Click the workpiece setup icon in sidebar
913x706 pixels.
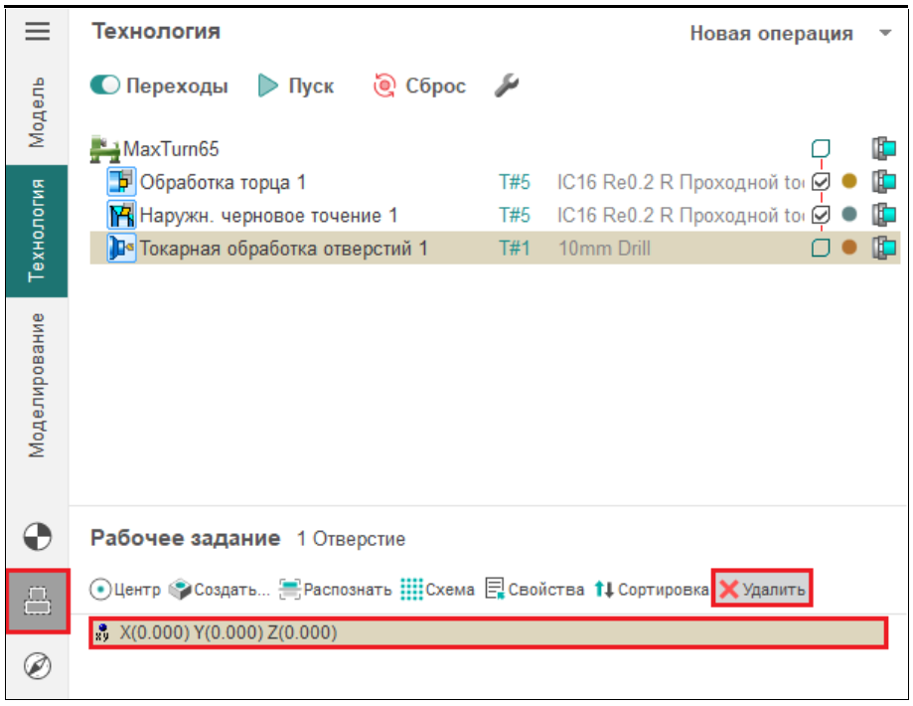click(x=37, y=601)
